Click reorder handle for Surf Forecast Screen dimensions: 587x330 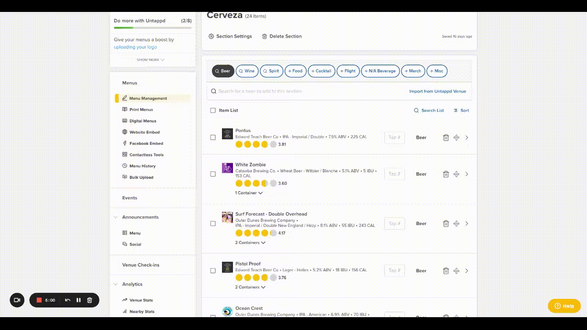(456, 224)
